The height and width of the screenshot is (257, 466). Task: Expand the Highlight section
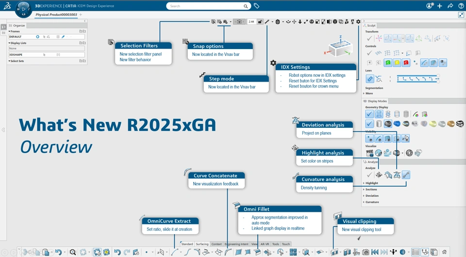click(x=370, y=183)
